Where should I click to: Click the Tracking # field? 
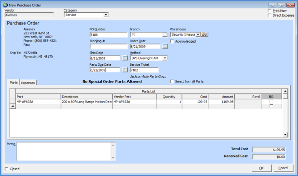[109, 46]
